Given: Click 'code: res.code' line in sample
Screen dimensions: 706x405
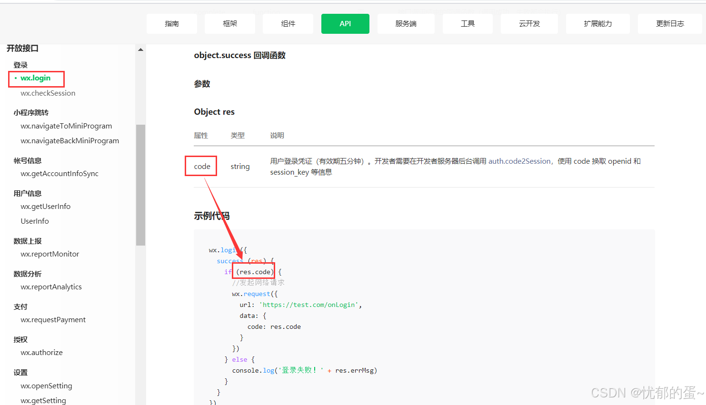Looking at the screenshot, I should [274, 327].
